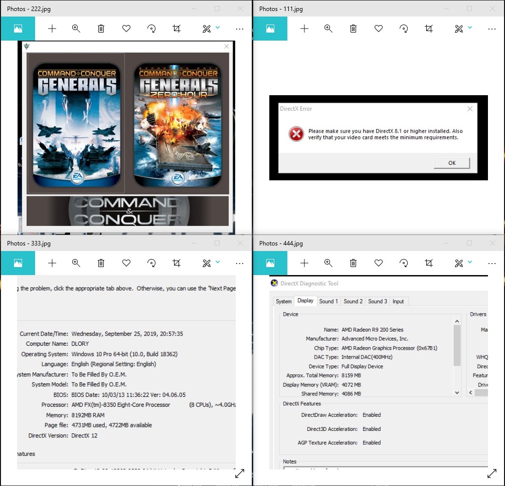Zoom in the 333.jpg Photos window
The width and height of the screenshot is (505, 486).
click(x=76, y=263)
